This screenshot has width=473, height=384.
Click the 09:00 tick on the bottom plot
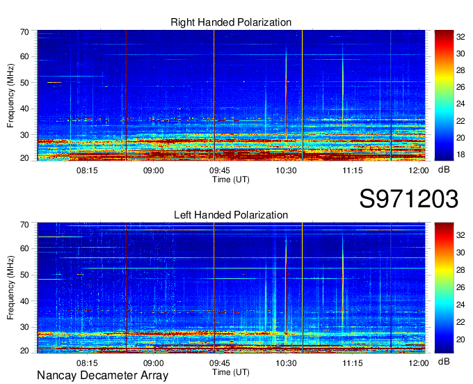[x=153, y=363]
